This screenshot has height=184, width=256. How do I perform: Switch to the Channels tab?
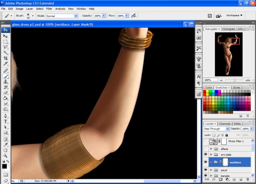point(225,124)
